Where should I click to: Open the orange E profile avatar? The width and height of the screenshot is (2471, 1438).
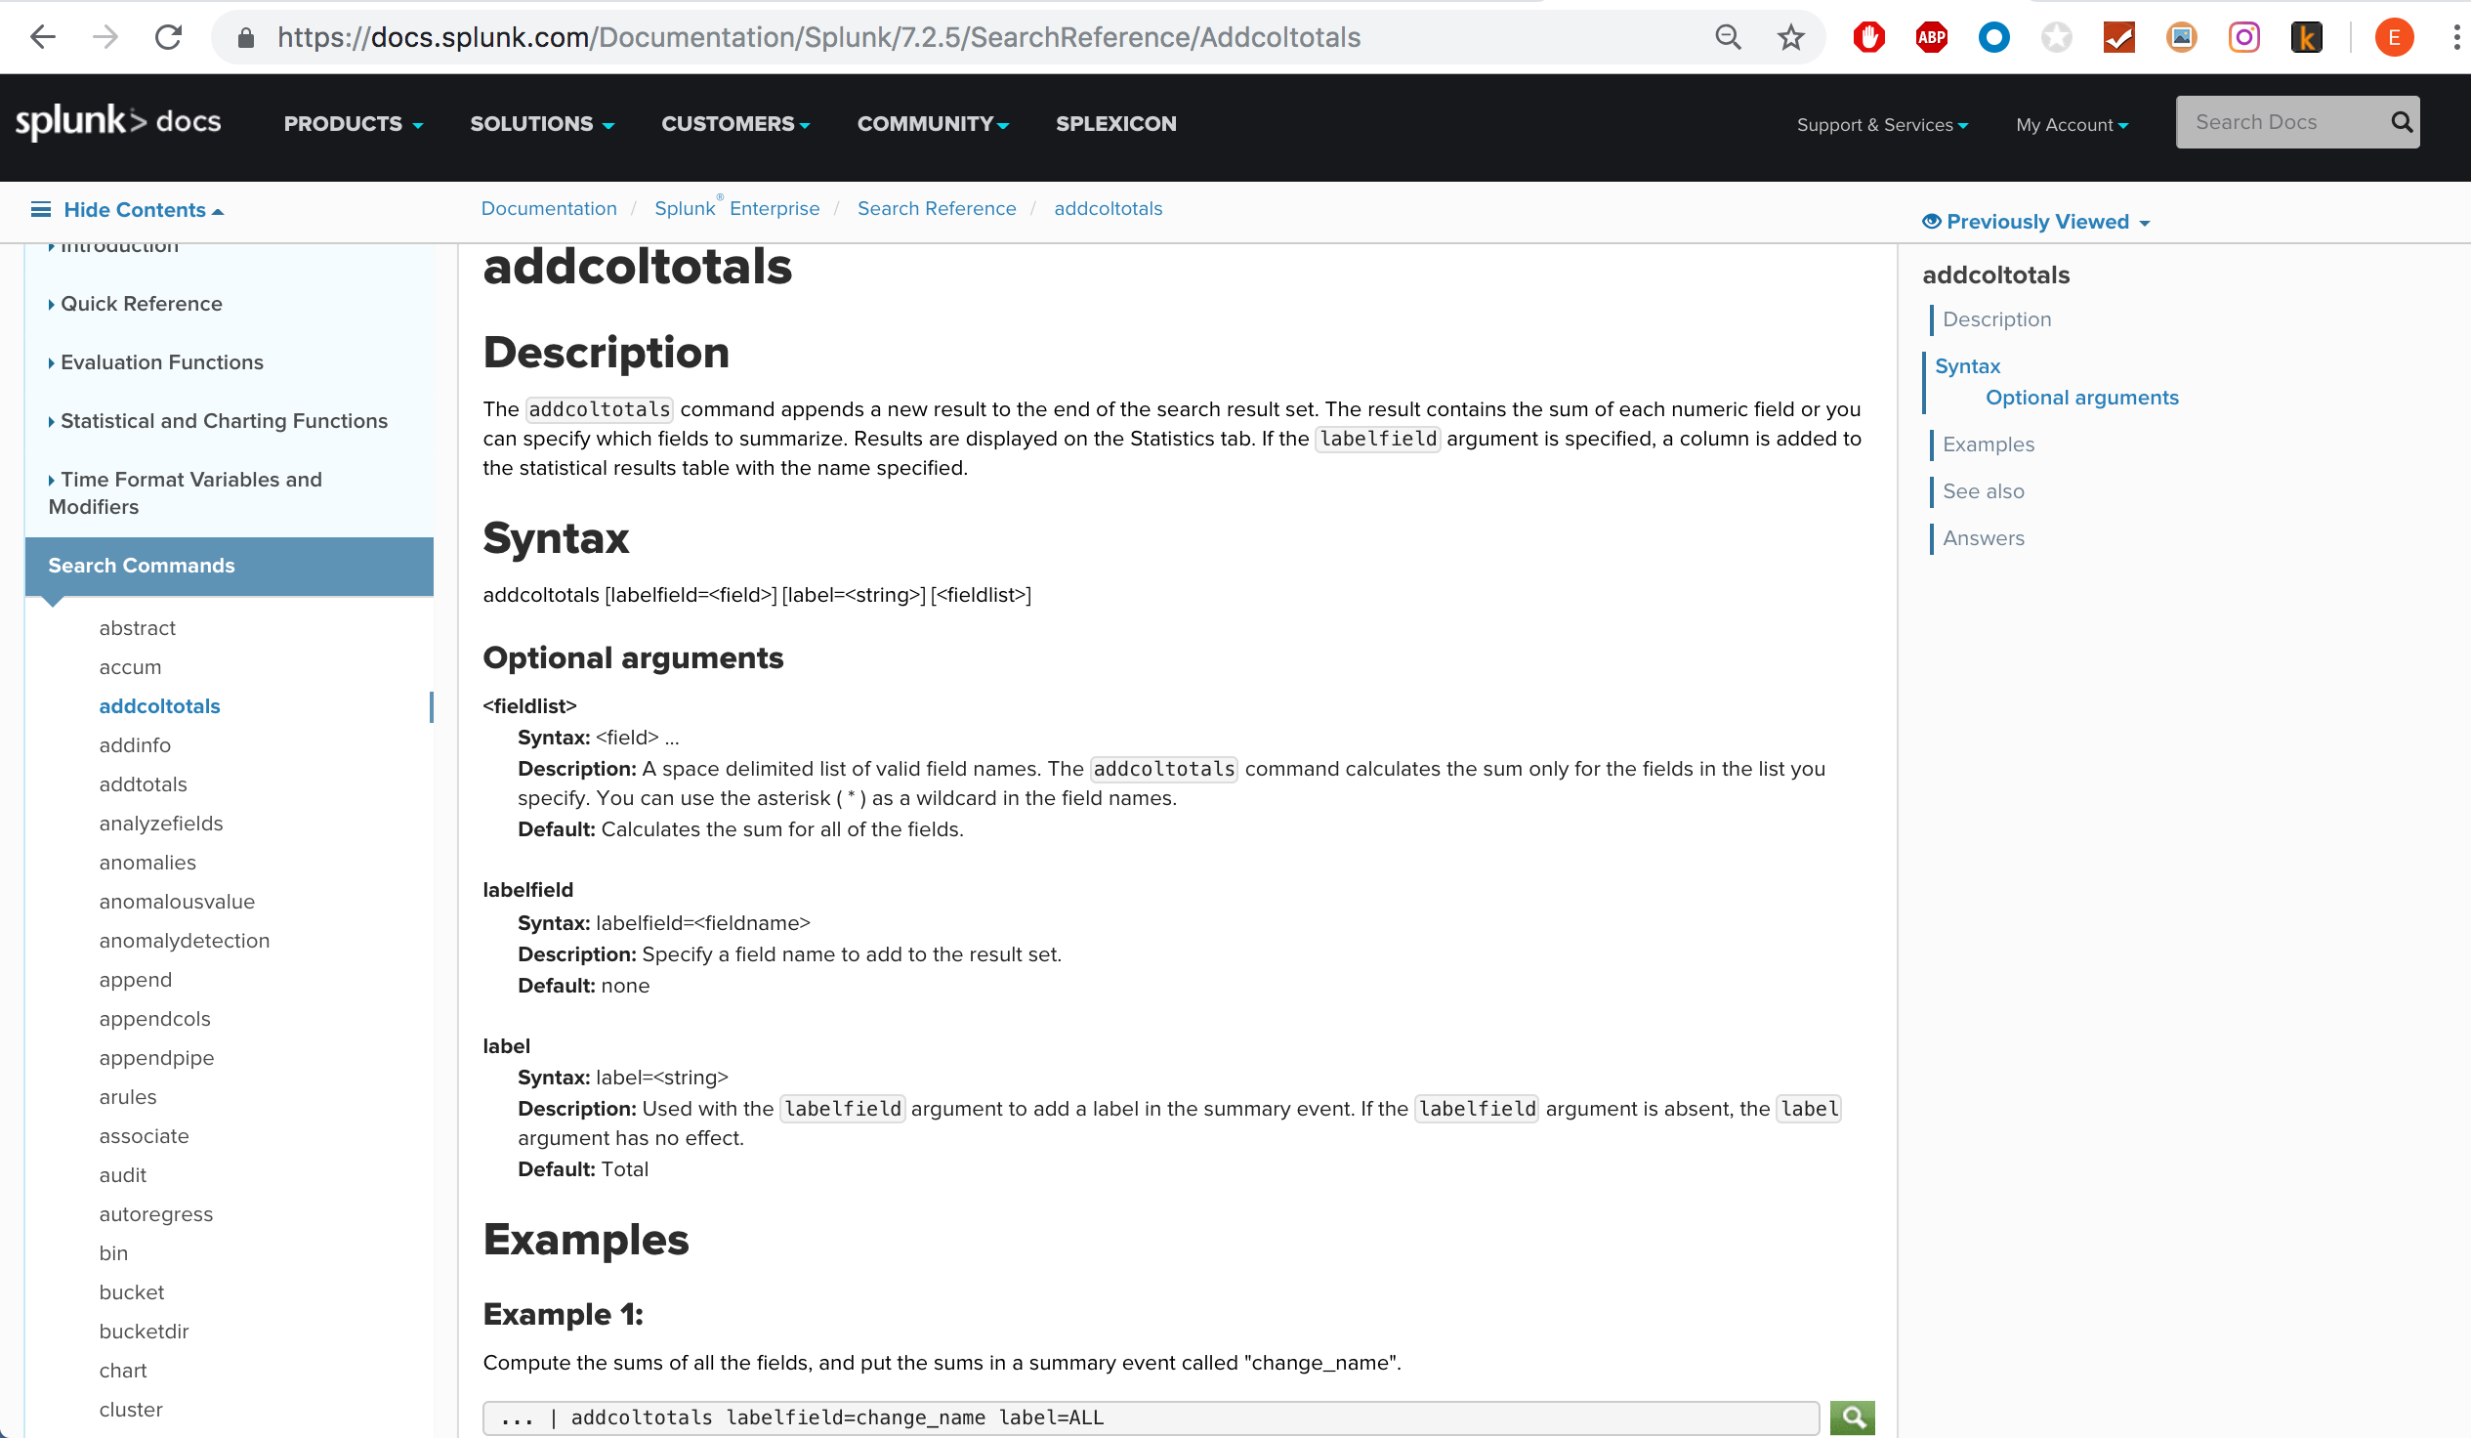tap(2395, 37)
